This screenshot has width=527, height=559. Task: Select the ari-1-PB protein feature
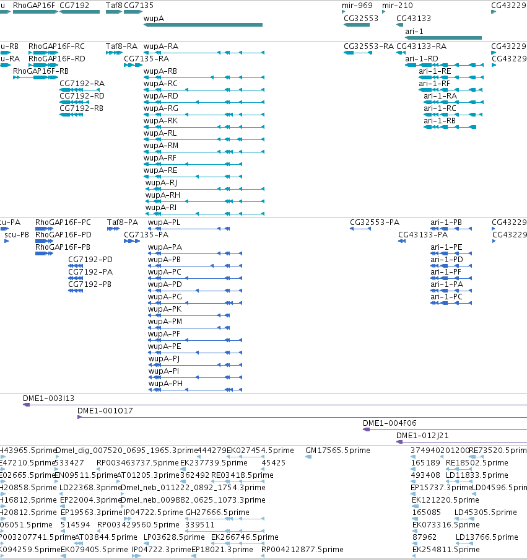pos(451,229)
